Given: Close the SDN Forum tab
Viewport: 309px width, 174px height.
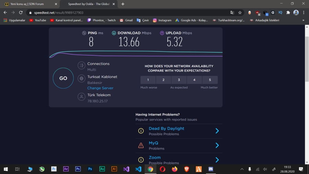Looking at the screenshot, I should pyautogui.click(x=56, y=4).
